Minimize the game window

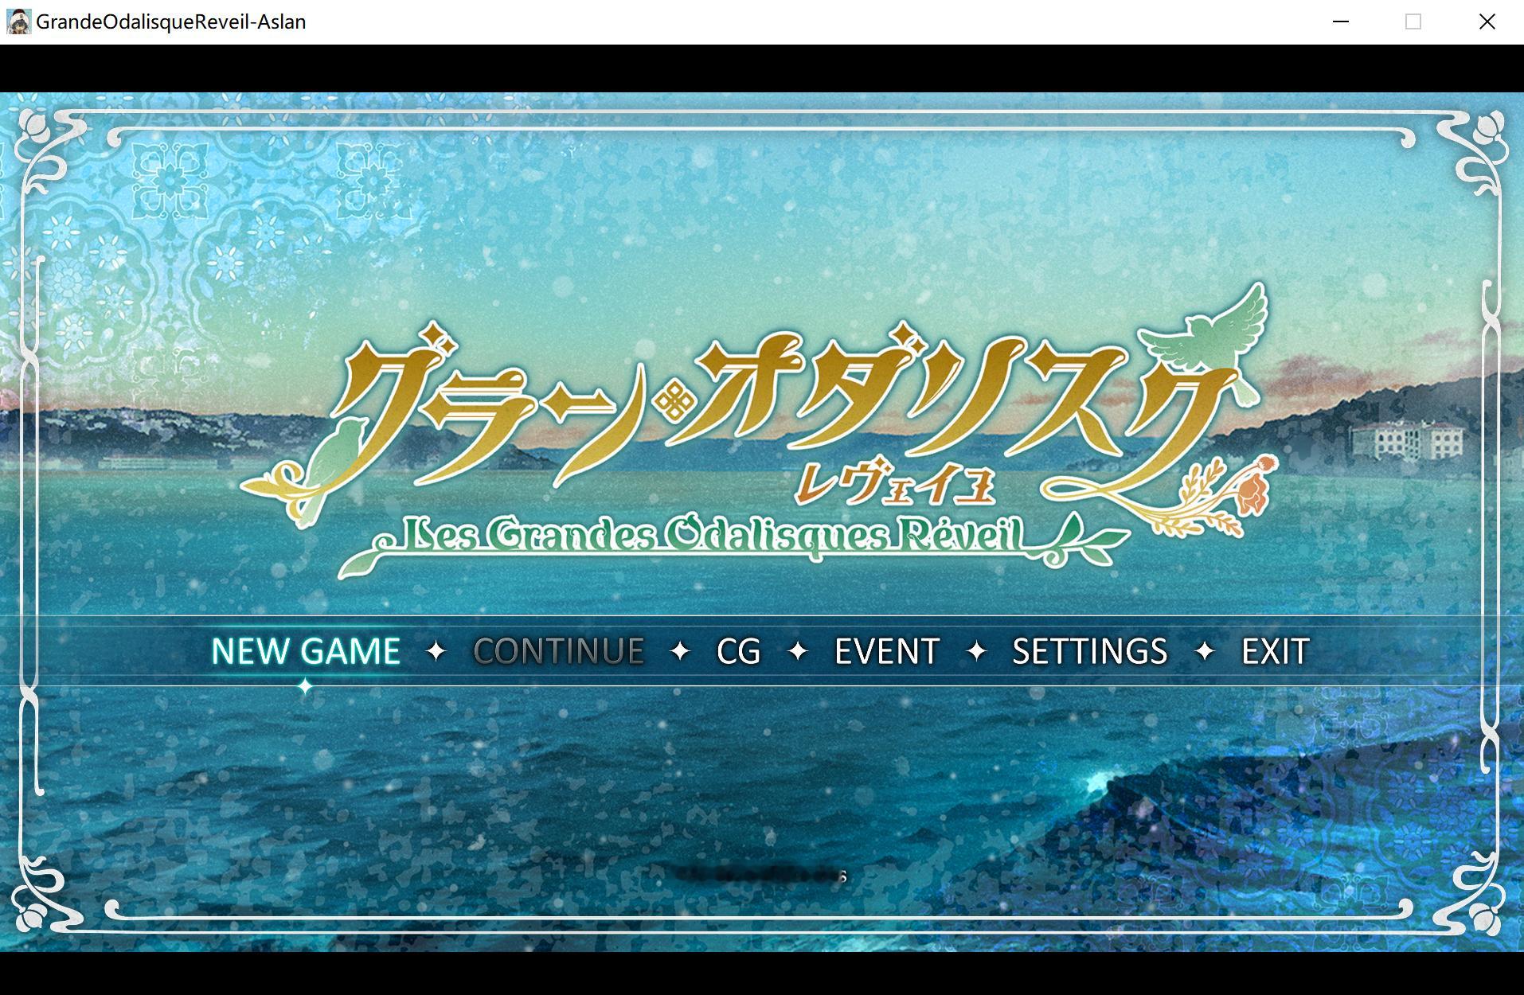pos(1341,21)
